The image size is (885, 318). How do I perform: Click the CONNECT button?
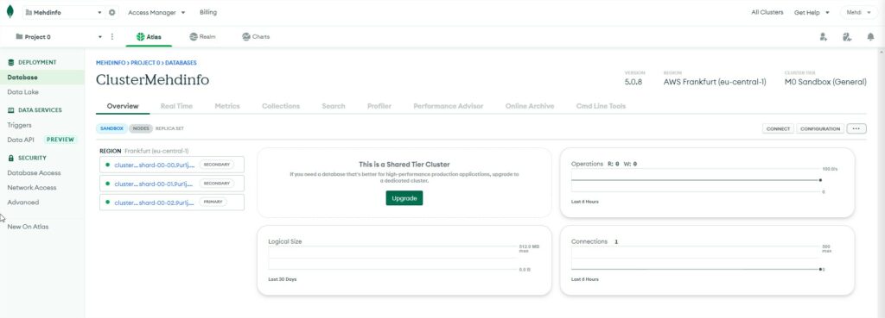click(x=778, y=129)
